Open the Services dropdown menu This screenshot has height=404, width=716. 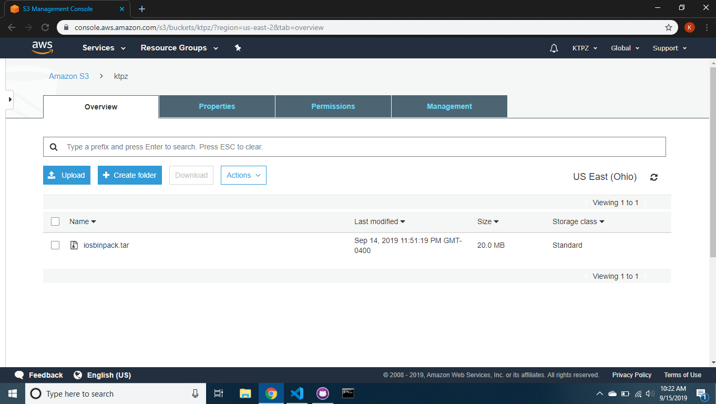[104, 48]
